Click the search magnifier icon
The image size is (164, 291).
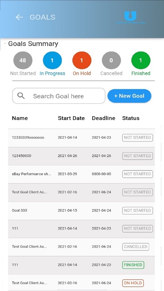click(21, 96)
